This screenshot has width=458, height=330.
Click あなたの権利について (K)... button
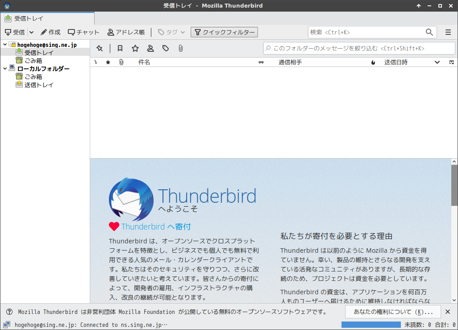tap(393, 312)
